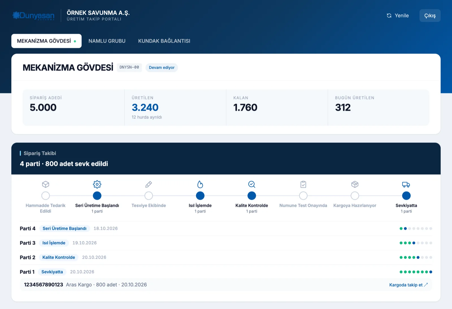Click the Devam ediyor status badge
Screen dimensions: 452x309
pyautogui.click(x=162, y=68)
